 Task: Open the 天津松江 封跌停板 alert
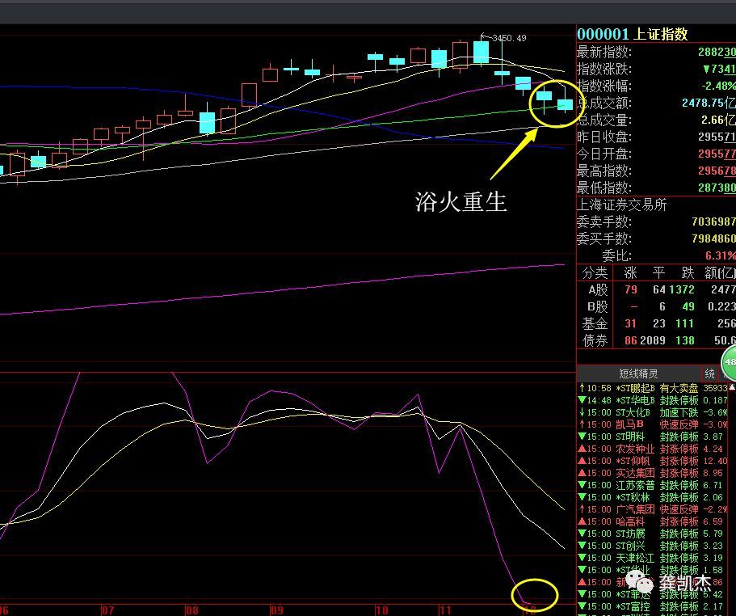(x=653, y=559)
